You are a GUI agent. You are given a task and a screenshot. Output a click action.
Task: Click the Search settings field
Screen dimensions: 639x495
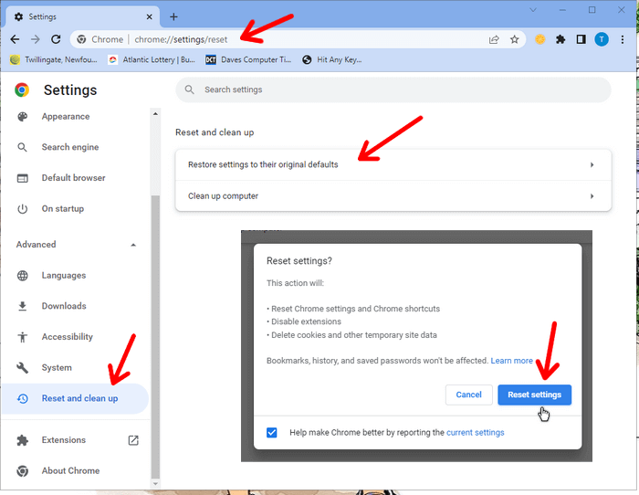393,90
